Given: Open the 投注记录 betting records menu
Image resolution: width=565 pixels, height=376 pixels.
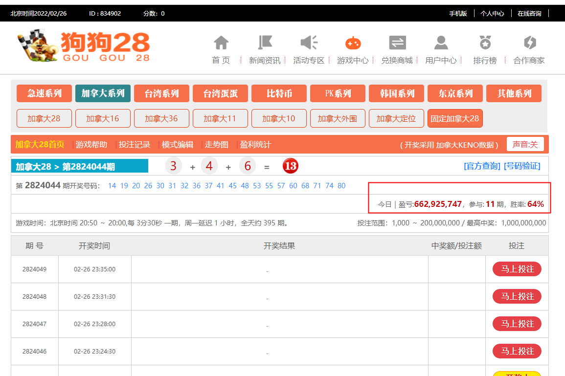Looking at the screenshot, I should pos(134,145).
